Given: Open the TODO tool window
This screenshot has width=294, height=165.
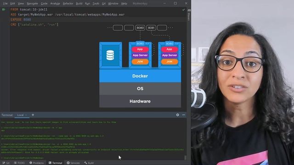Looking at the screenshot, I should (19, 163).
